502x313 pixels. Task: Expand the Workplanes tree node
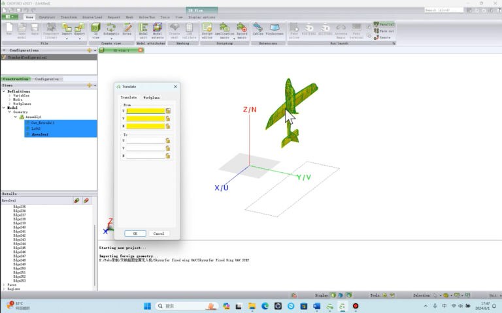click(10, 104)
